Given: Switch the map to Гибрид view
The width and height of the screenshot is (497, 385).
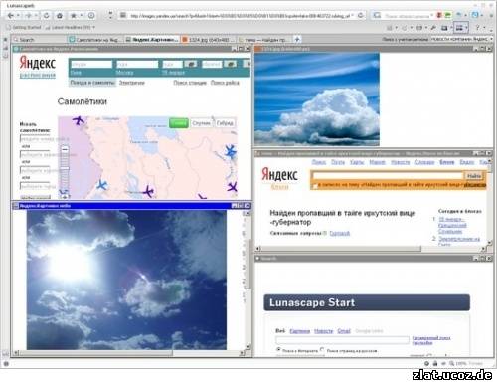Looking at the screenshot, I should [225, 123].
